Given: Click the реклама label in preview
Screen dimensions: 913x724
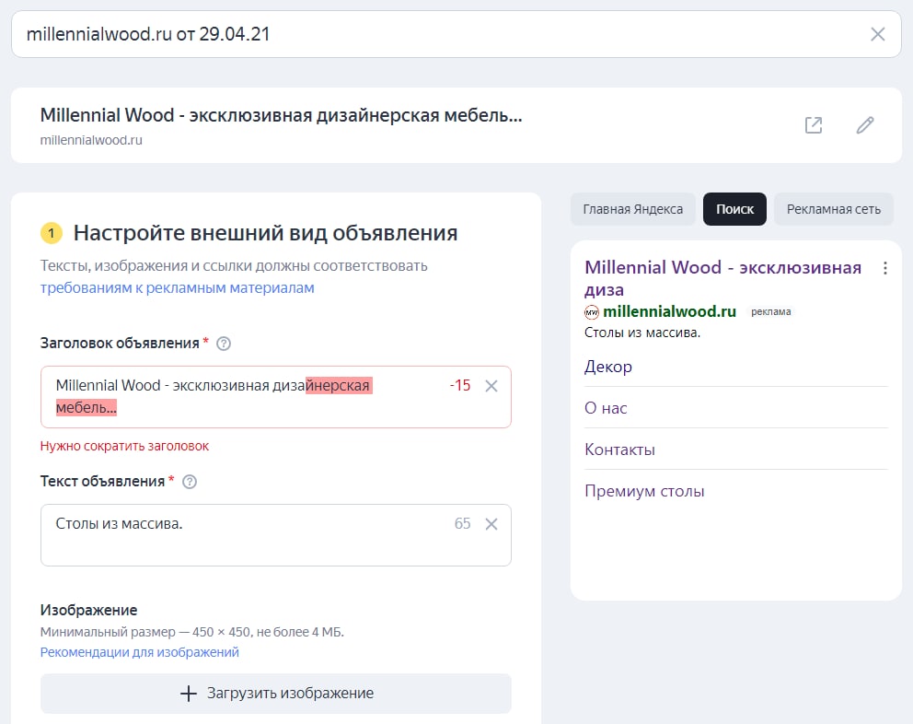Looking at the screenshot, I should tap(771, 312).
